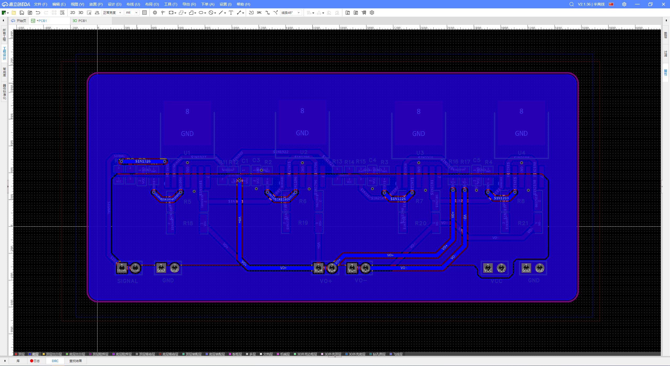Click the undo arrow icon
The image size is (670, 366).
(x=38, y=13)
